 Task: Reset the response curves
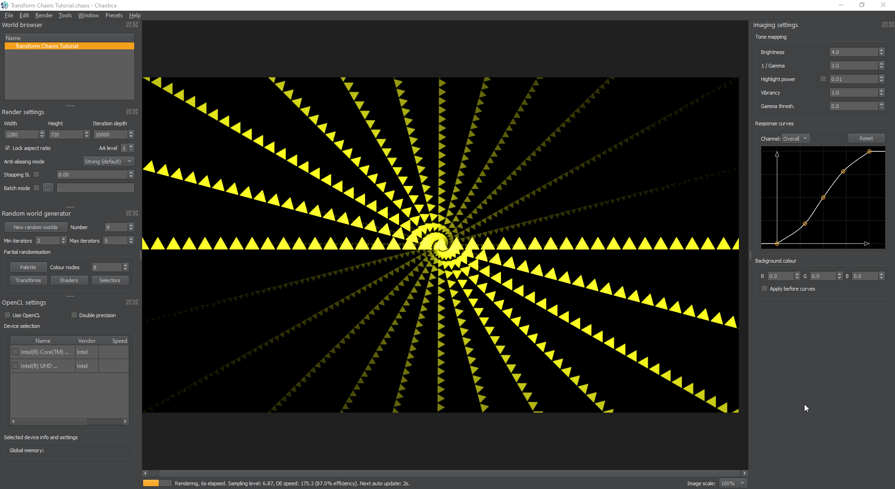coord(866,138)
